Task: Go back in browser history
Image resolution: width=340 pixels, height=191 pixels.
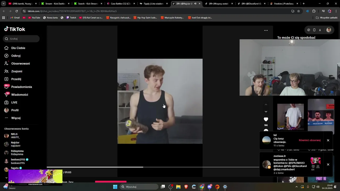Action: pyautogui.click(x=4, y=11)
